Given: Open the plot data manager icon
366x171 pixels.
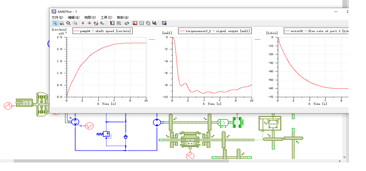Looking at the screenshot, I should pos(112,23).
